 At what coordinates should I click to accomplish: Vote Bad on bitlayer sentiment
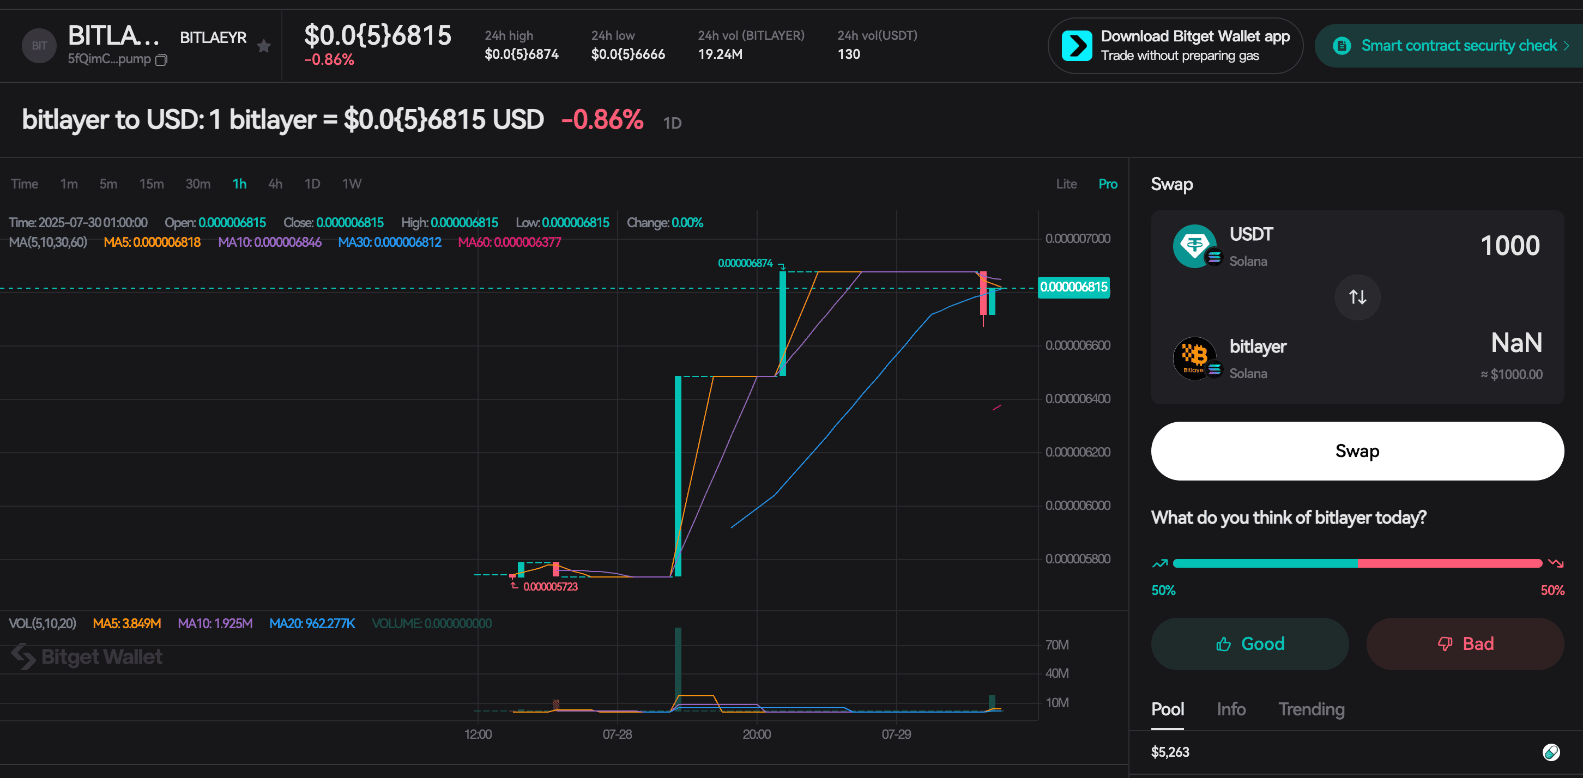point(1465,643)
